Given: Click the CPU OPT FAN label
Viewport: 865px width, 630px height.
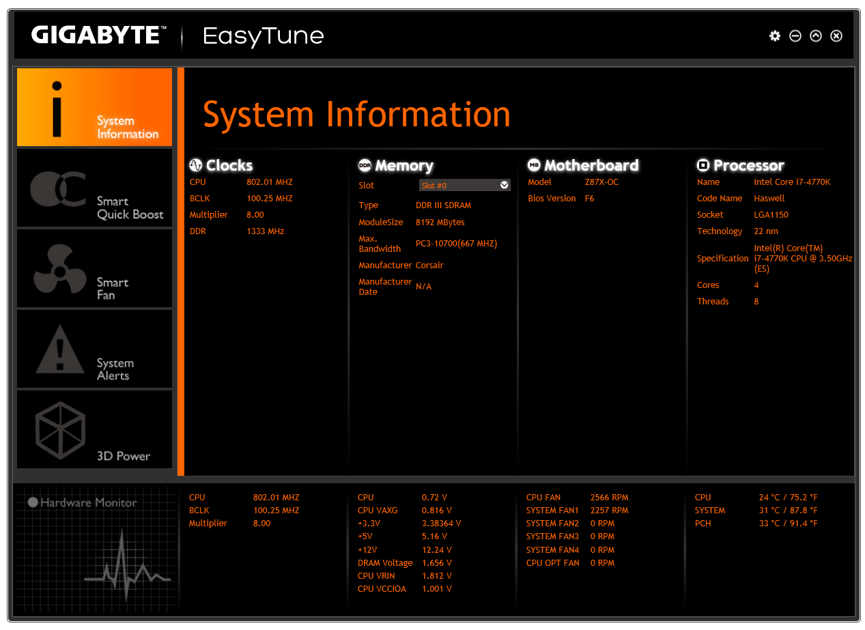Looking at the screenshot, I should [553, 563].
